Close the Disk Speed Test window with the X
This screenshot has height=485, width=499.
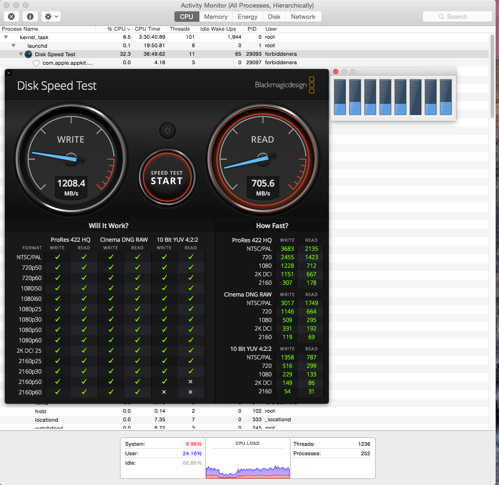click(9, 73)
